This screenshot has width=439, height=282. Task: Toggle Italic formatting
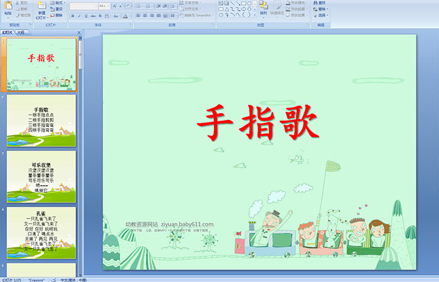click(79, 16)
